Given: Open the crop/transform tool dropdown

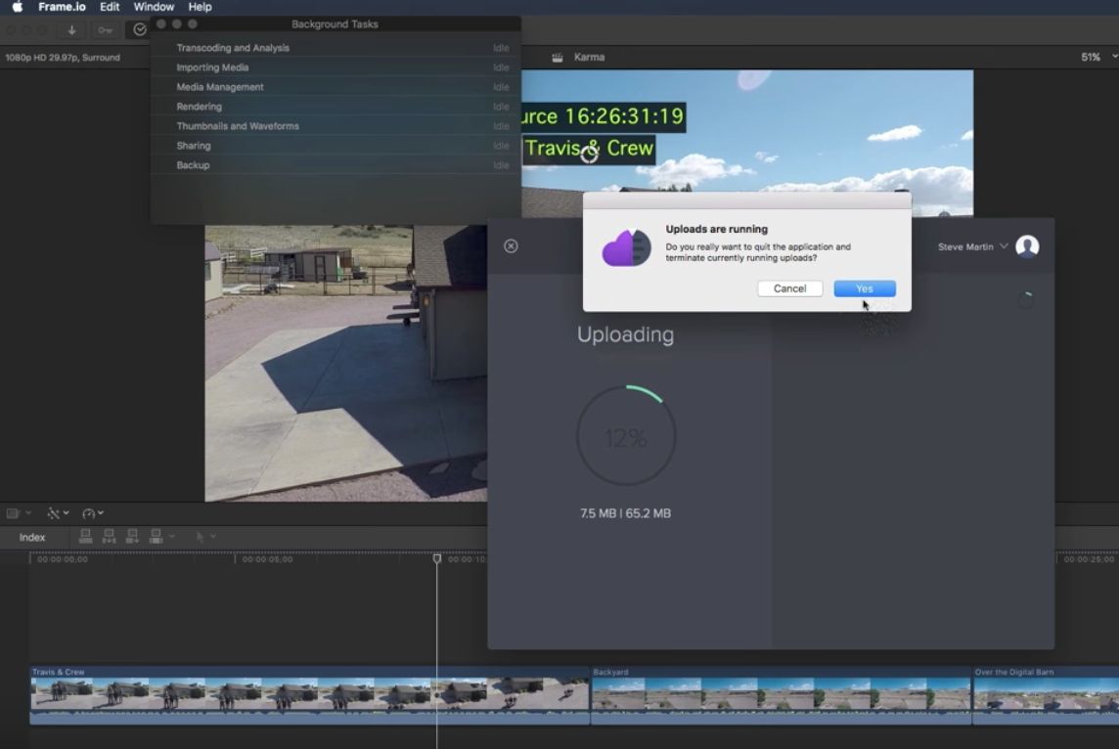Looking at the screenshot, I should click(x=19, y=513).
